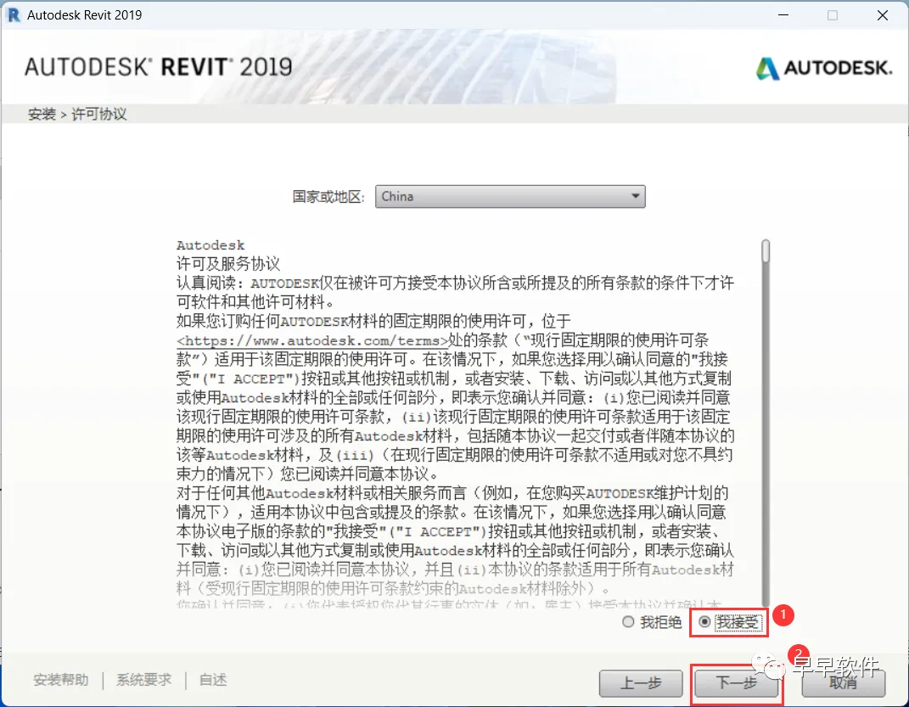Image resolution: width=909 pixels, height=707 pixels.
Task: Select the 我接受 (I accept) radio button
Action: 705,622
